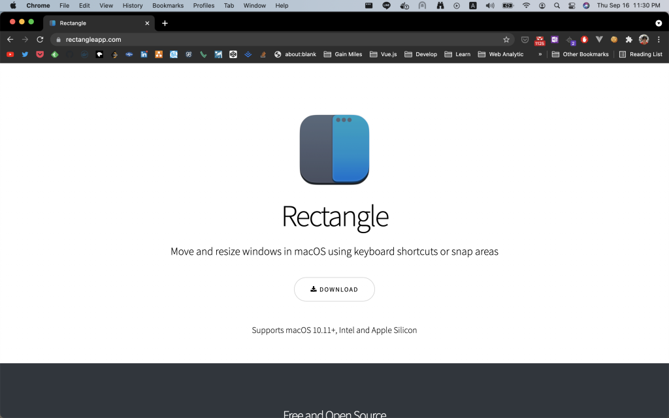View site info via lock icon
The width and height of the screenshot is (669, 418).
pyautogui.click(x=58, y=40)
